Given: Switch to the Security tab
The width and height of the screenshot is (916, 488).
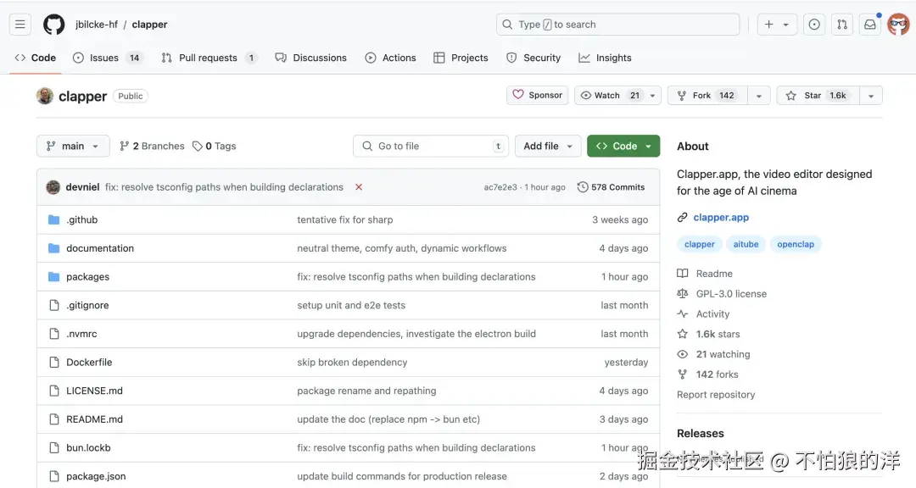Looking at the screenshot, I should pyautogui.click(x=533, y=58).
